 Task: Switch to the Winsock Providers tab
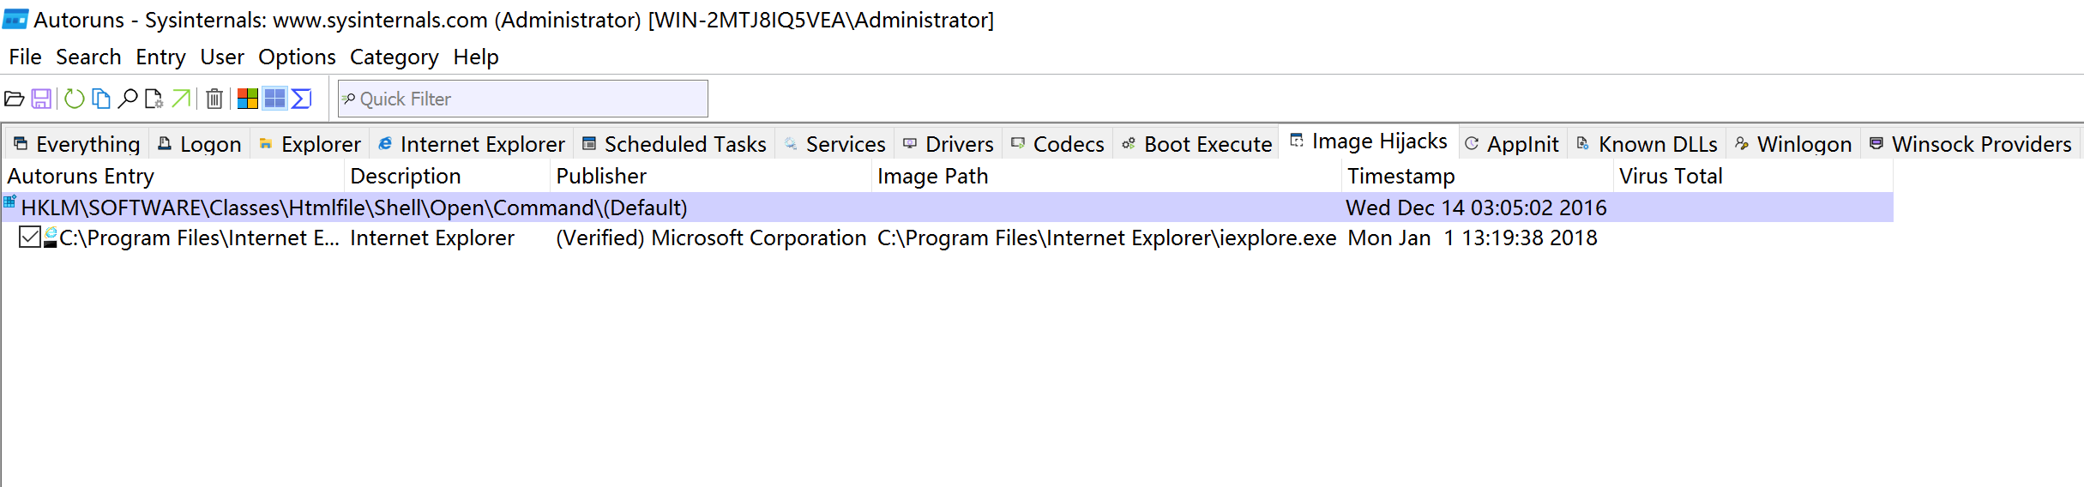click(x=1970, y=144)
